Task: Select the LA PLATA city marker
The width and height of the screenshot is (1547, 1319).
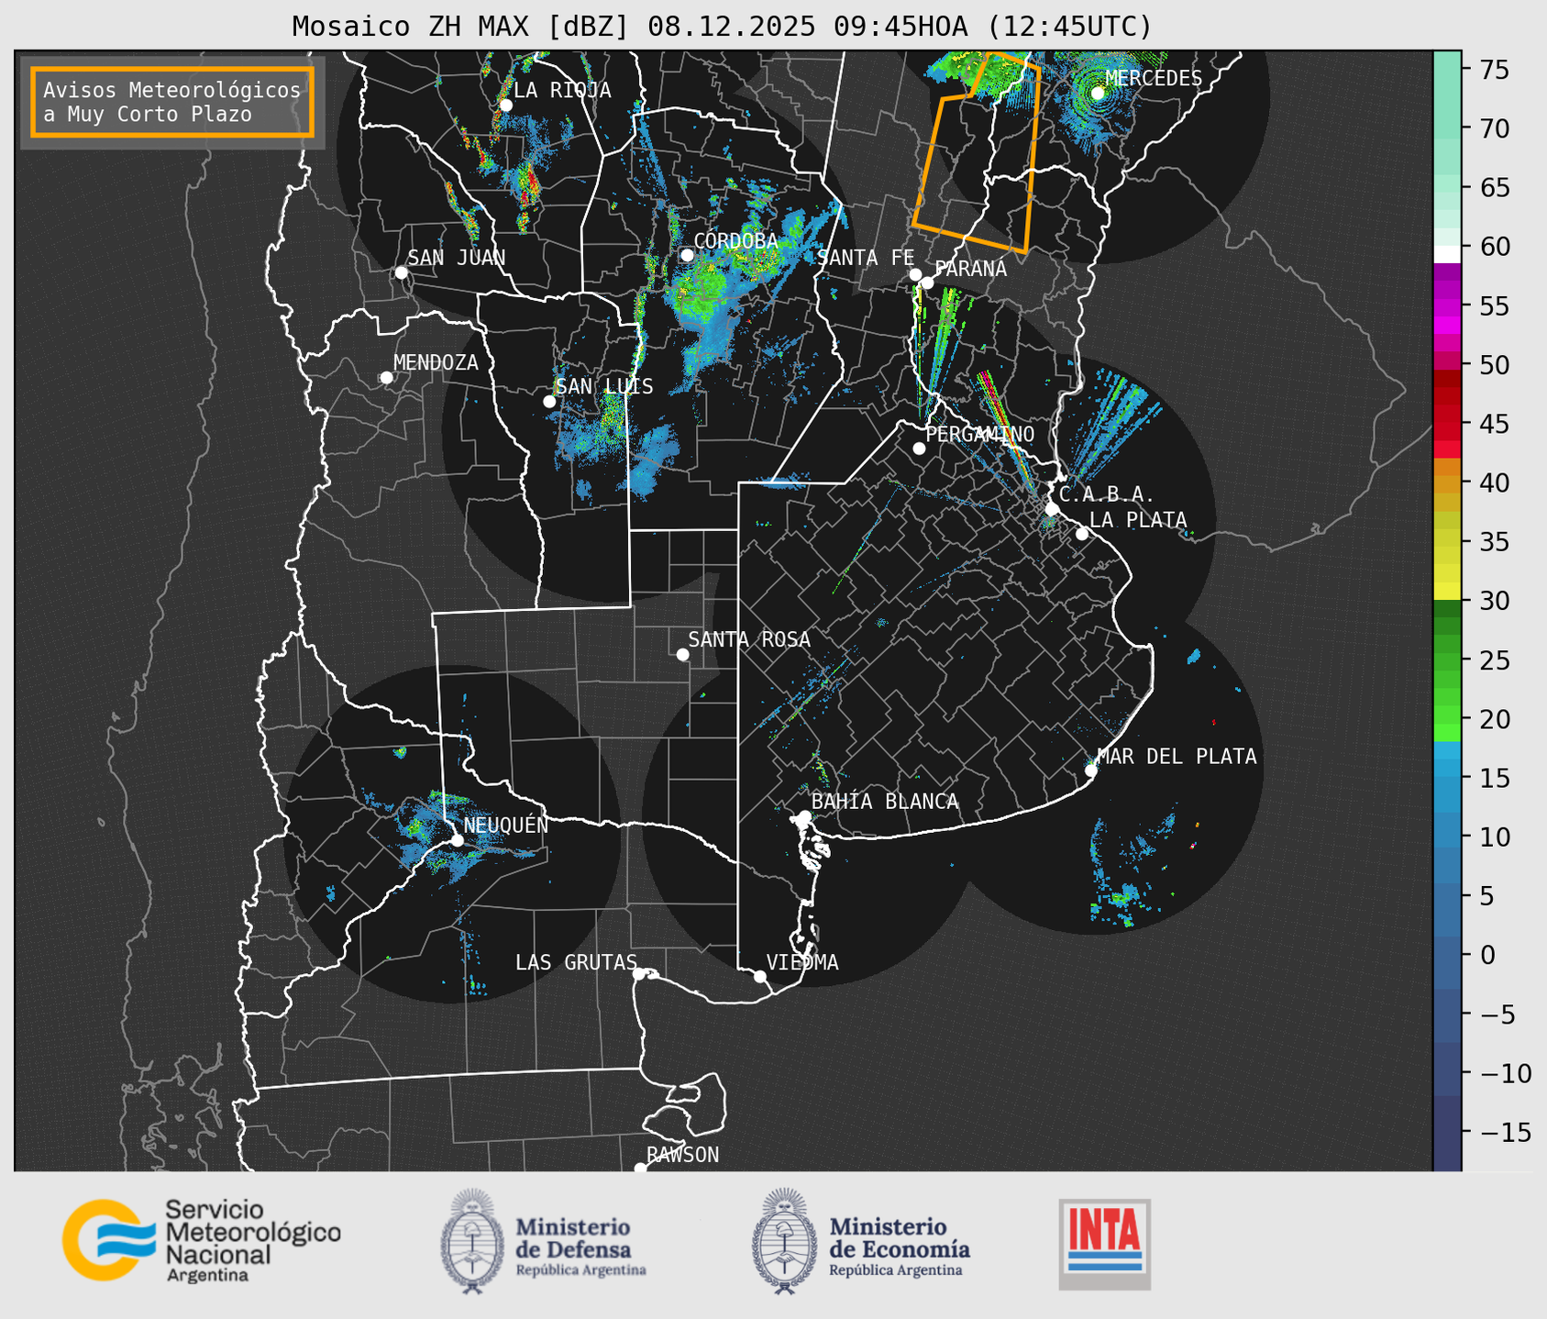Action: coord(1082,534)
